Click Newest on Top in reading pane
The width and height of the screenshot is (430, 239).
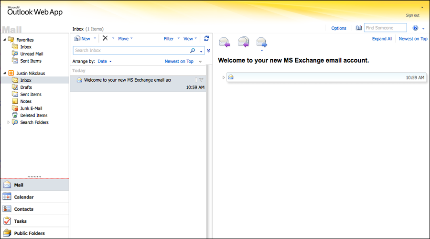coord(413,39)
